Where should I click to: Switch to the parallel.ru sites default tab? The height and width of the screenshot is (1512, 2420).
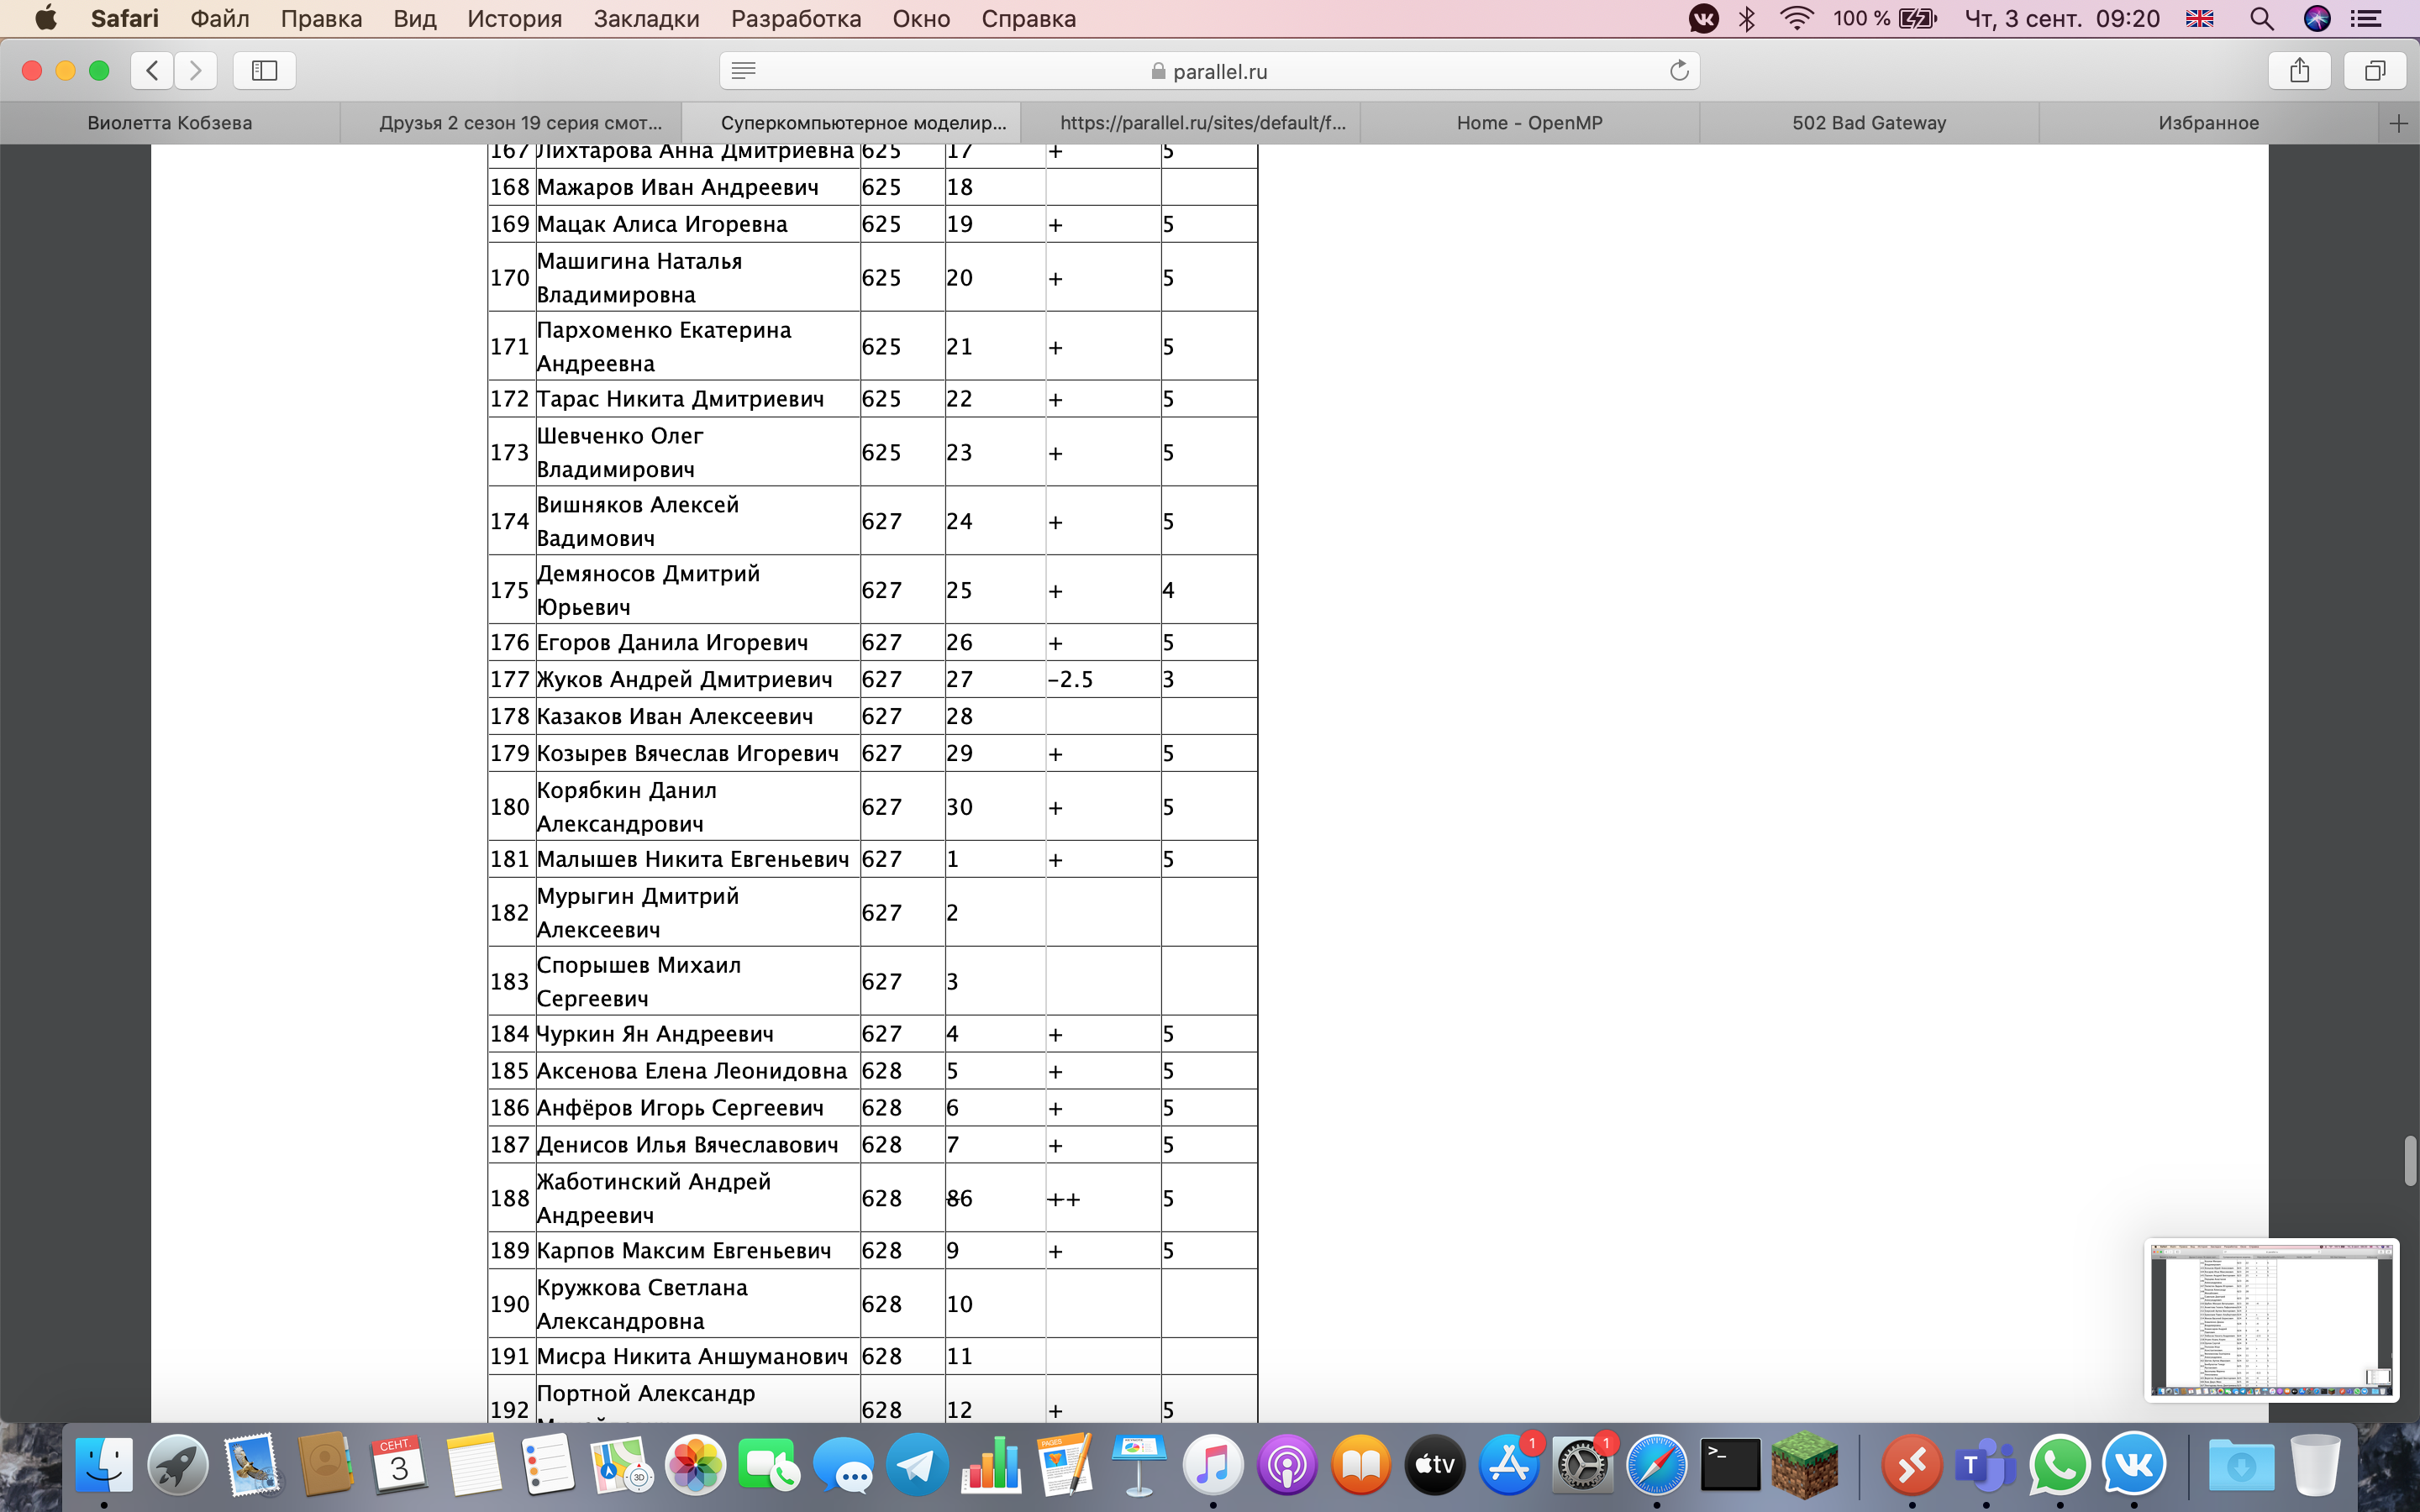(1190, 123)
